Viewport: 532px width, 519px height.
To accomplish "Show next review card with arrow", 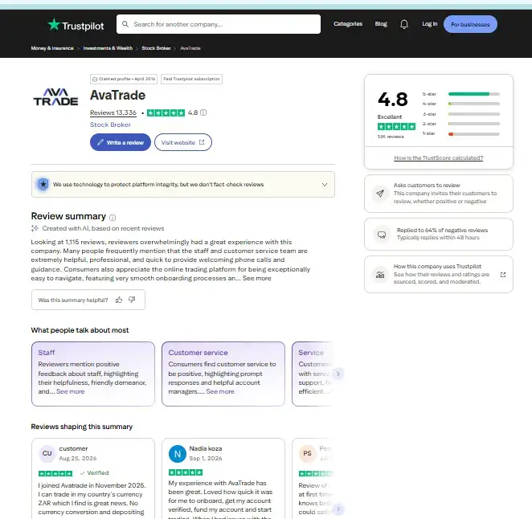I will point(338,509).
